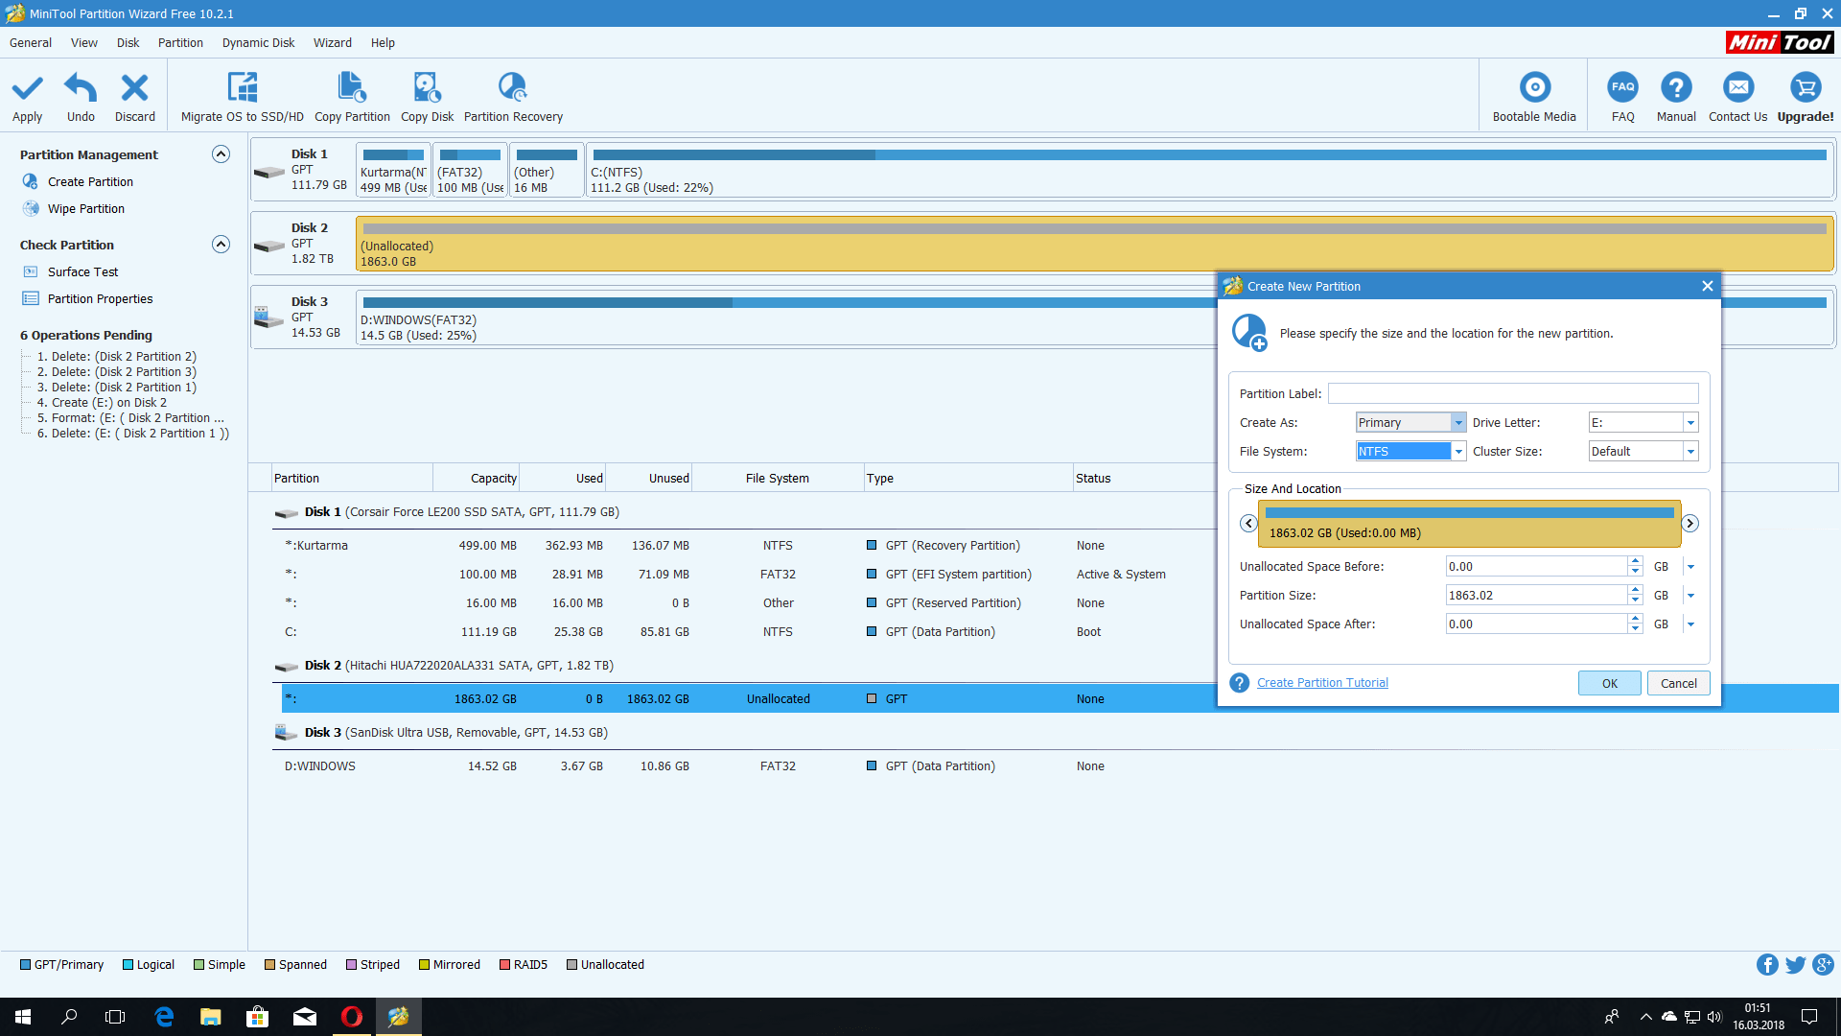The height and width of the screenshot is (1036, 1841).
Task: Click the Apply checkmark icon
Action: pos(27,88)
